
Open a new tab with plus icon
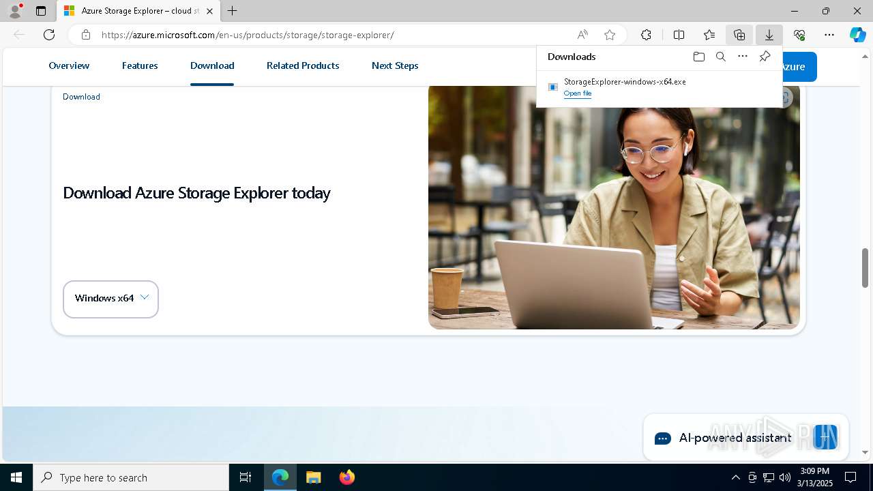click(233, 11)
